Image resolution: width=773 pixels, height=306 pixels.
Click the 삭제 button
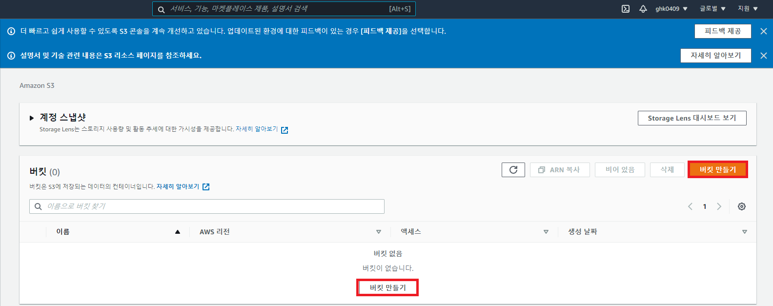667,170
